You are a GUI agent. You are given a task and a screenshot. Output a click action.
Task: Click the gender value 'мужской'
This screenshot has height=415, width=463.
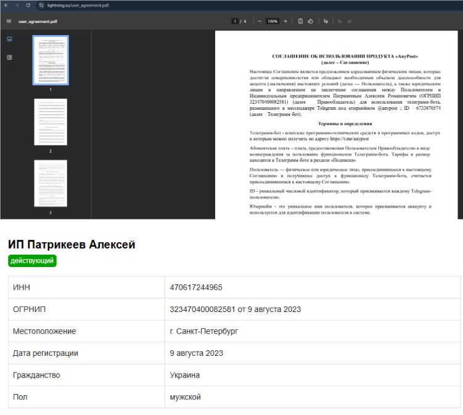coord(185,397)
